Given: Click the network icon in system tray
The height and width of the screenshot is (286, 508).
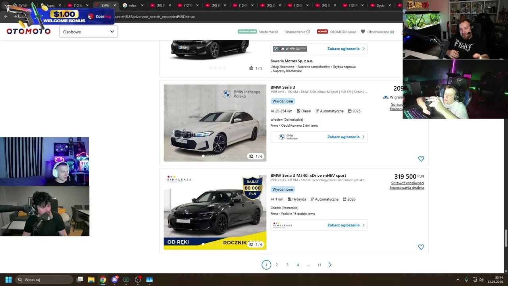Looking at the screenshot, I should pos(475,280).
